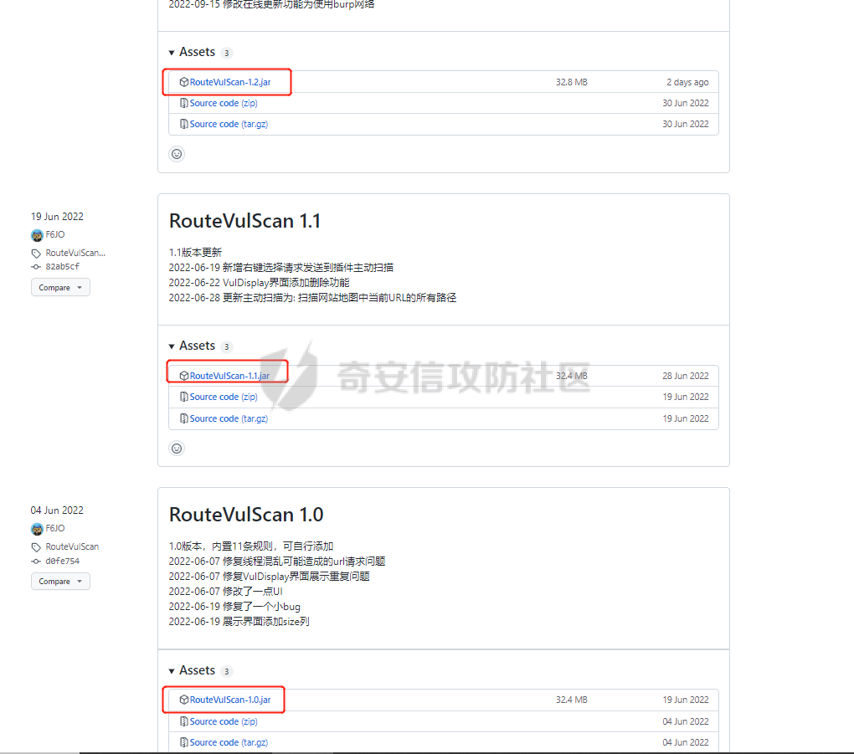This screenshot has height=754, width=854.
Task: Select the '2 days ago' timestamp
Action: pos(687,82)
